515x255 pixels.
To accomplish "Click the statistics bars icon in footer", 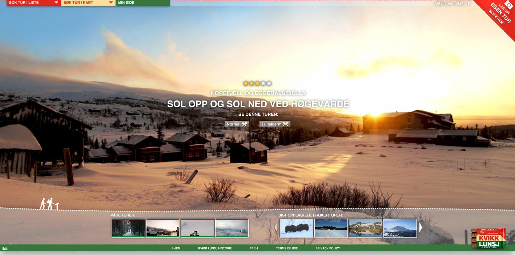I will coord(5,249).
